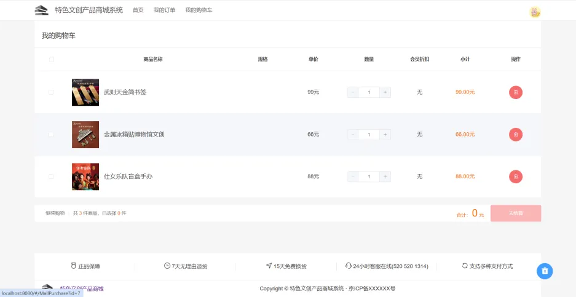This screenshot has height=297, width=576.
Task: Check the 仕女乐队盲盒手办 row checkbox
Action: 51,176
